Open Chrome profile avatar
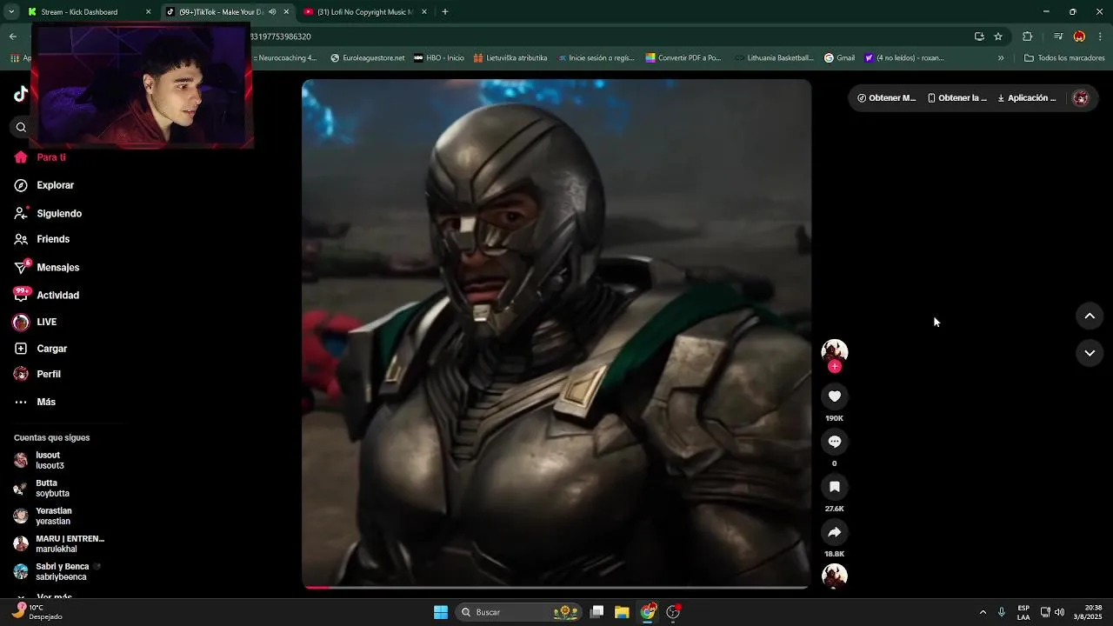This screenshot has height=626, width=1113. pyautogui.click(x=1079, y=37)
